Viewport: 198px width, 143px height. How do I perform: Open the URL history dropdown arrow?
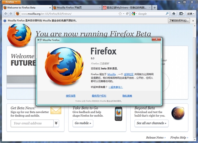123,14
